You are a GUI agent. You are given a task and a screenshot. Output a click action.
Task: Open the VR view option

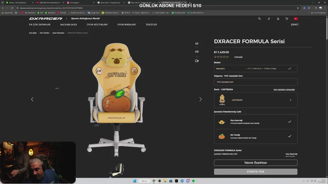click(197, 52)
